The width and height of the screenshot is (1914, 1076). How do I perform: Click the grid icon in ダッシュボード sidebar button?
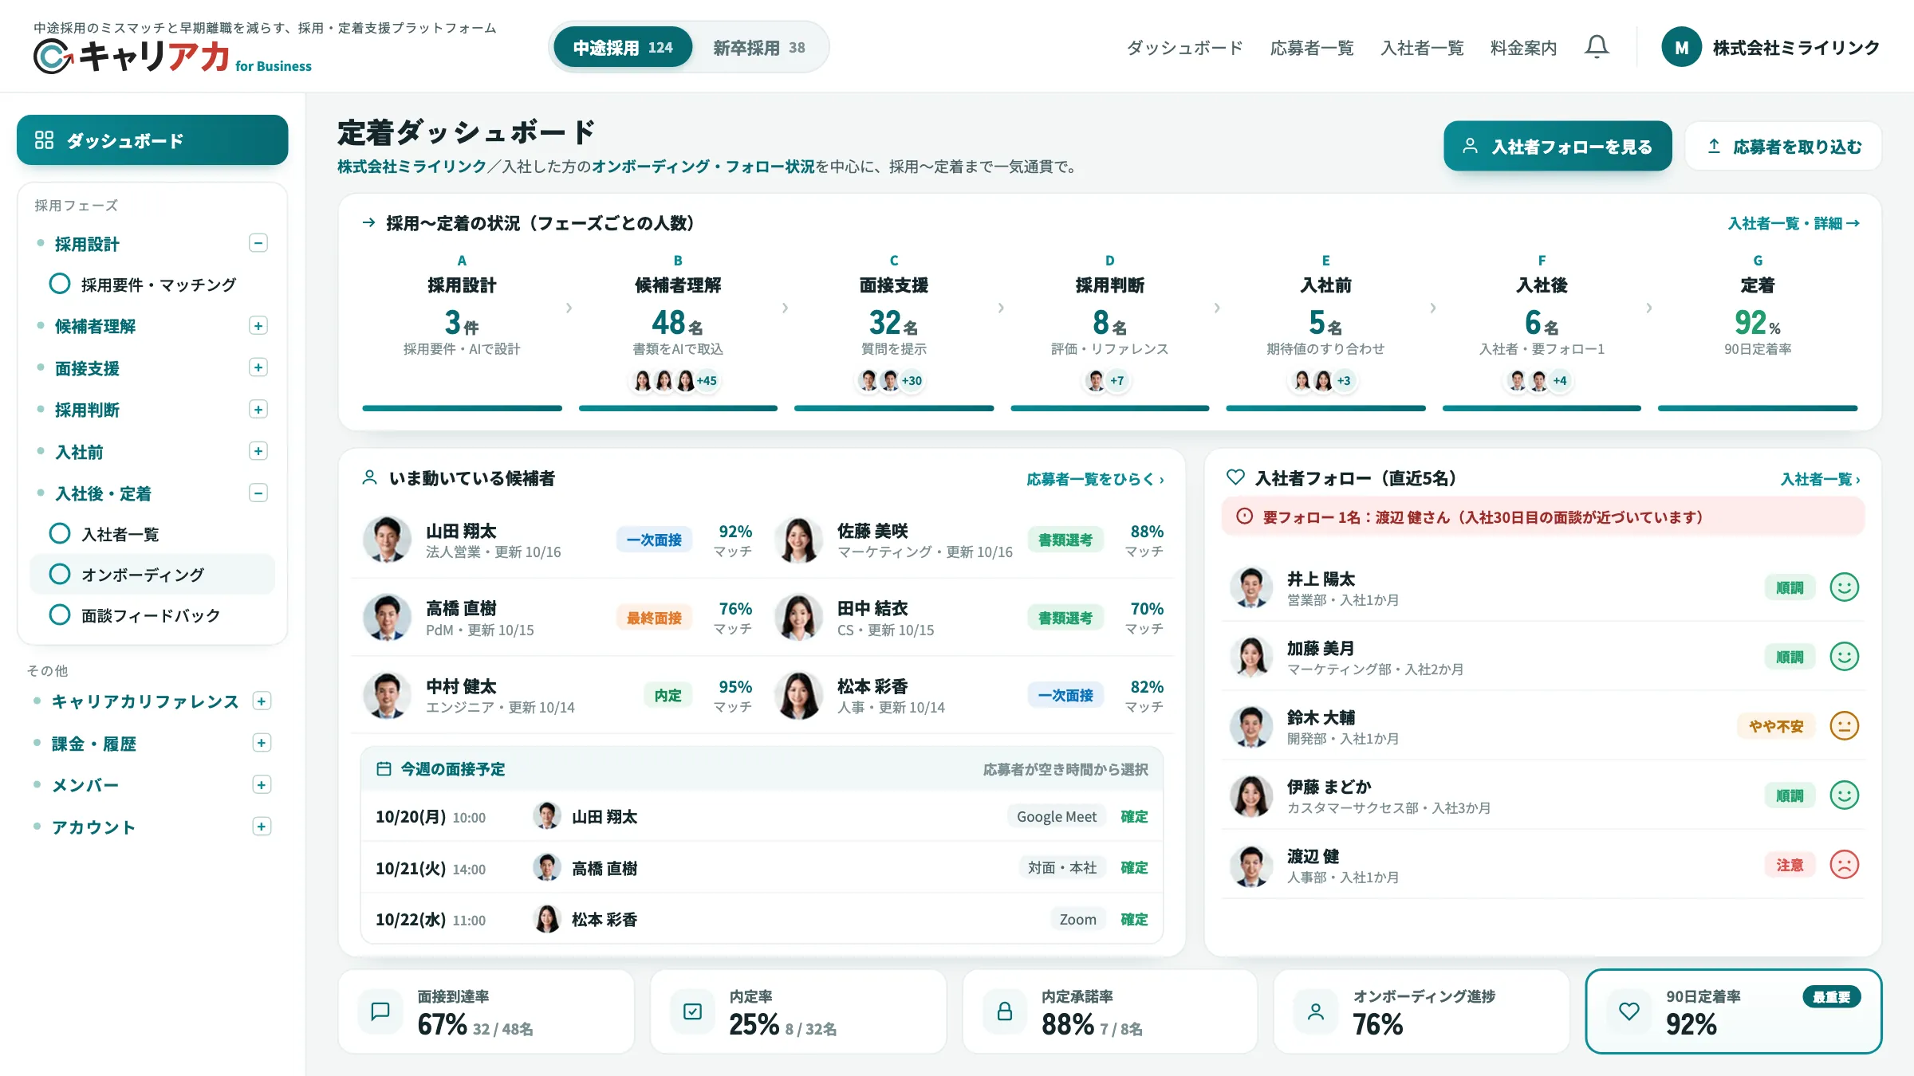[45, 140]
